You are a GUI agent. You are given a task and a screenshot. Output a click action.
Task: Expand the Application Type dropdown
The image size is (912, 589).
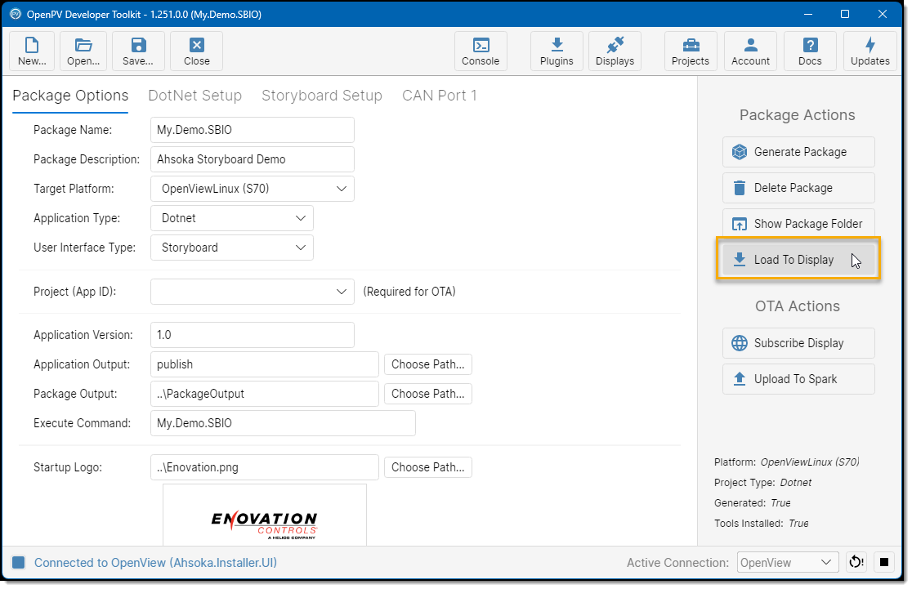click(232, 218)
